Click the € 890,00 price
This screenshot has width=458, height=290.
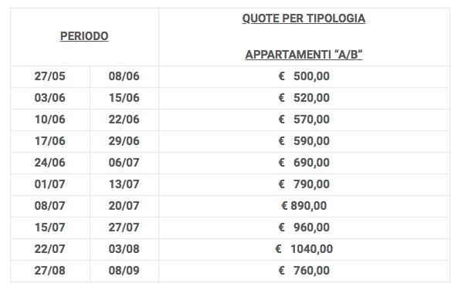pos(304,206)
